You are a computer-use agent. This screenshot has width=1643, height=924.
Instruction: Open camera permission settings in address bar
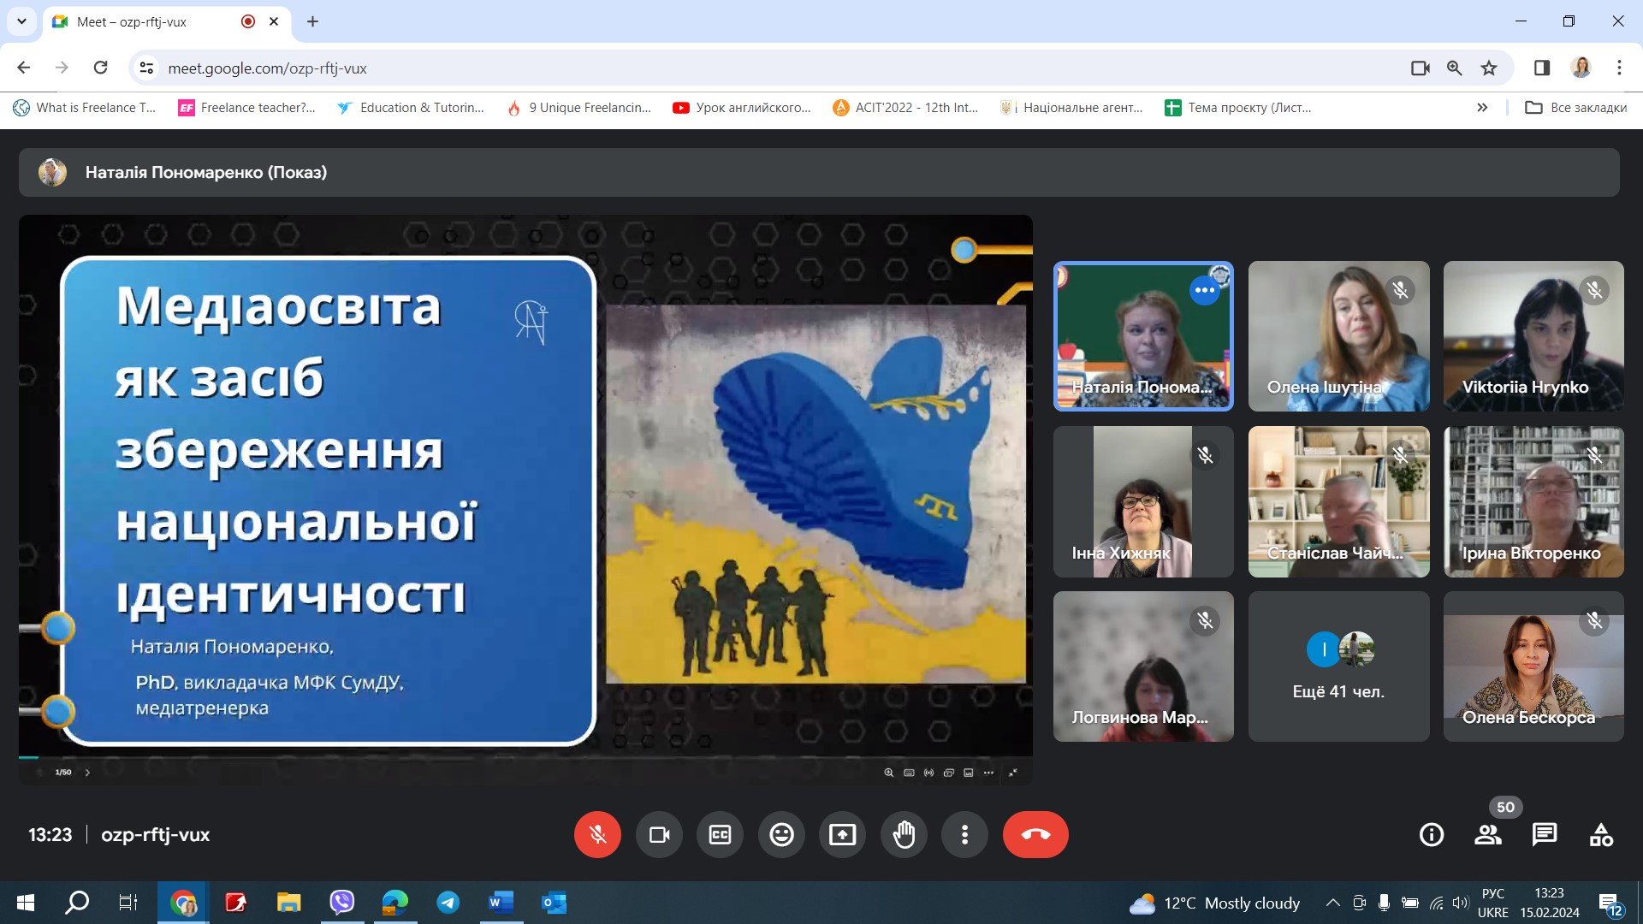(1420, 68)
